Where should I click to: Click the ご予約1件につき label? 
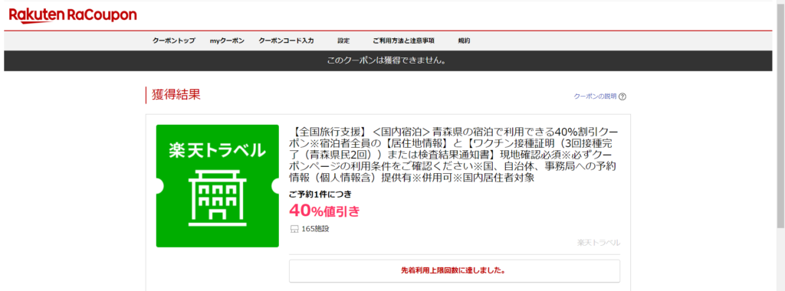click(320, 194)
